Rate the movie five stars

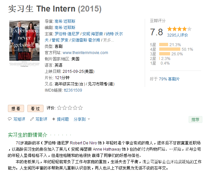tap(80, 108)
